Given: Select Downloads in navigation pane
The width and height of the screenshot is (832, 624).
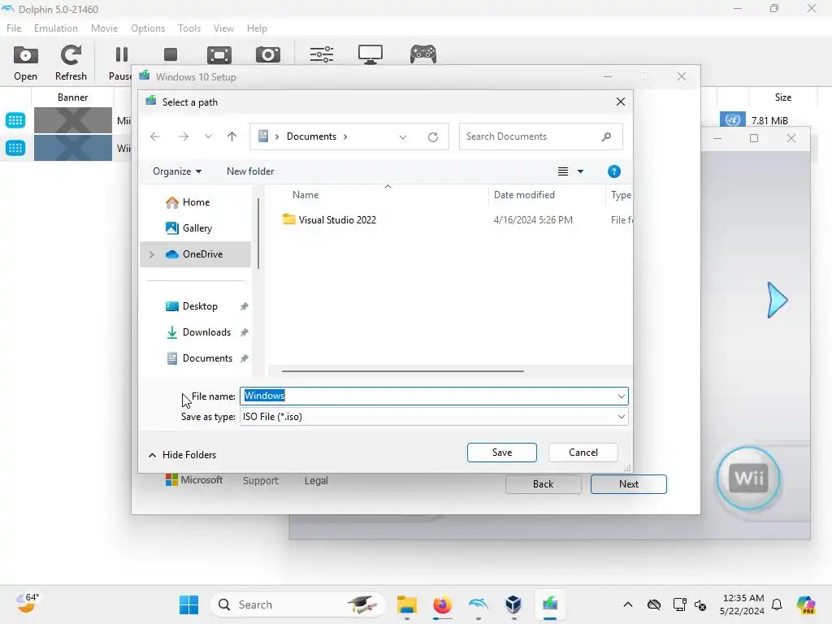Looking at the screenshot, I should point(199,332).
